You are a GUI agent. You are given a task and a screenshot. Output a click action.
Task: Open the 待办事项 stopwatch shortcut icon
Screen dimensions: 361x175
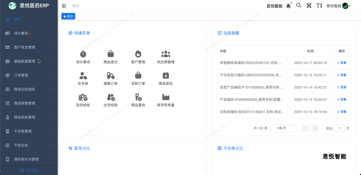click(83, 54)
